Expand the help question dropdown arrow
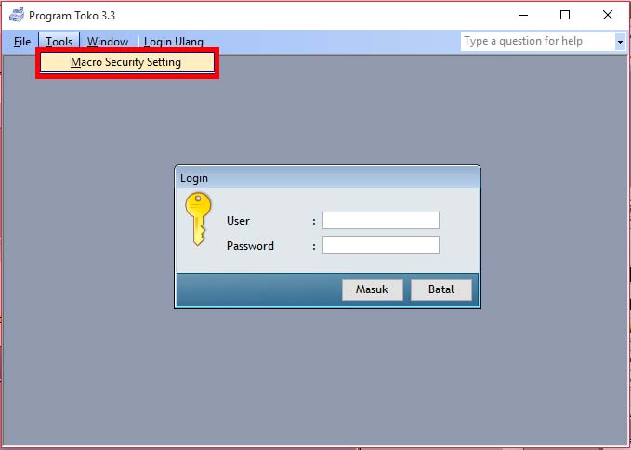631x450 pixels. tap(620, 42)
